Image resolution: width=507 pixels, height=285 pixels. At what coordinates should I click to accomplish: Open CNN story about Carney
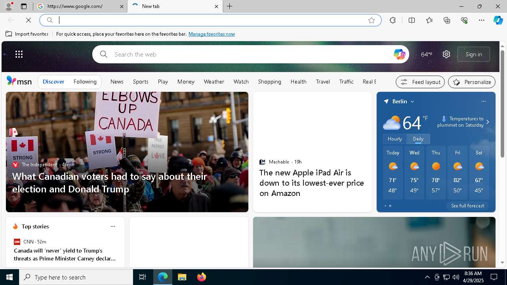(65, 255)
